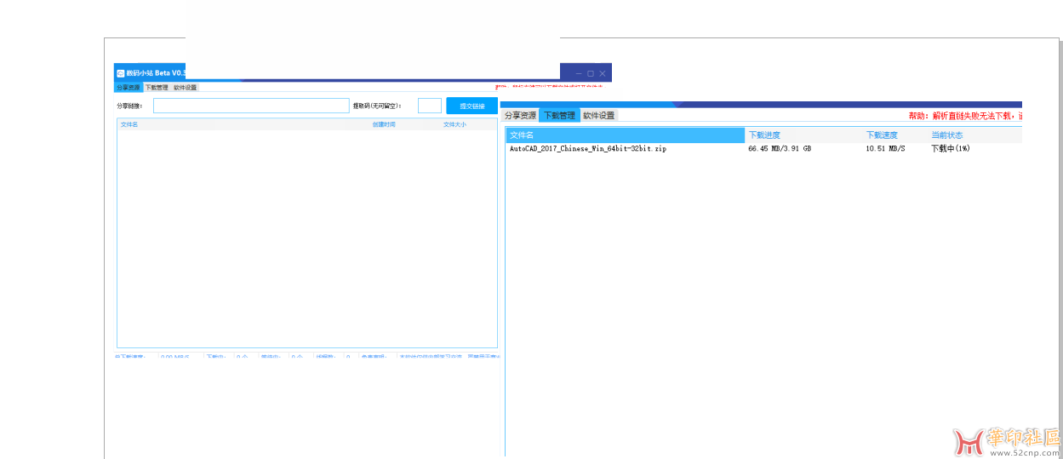The width and height of the screenshot is (1063, 459).
Task: Maximize the left 数码小站 window
Action: pos(590,73)
